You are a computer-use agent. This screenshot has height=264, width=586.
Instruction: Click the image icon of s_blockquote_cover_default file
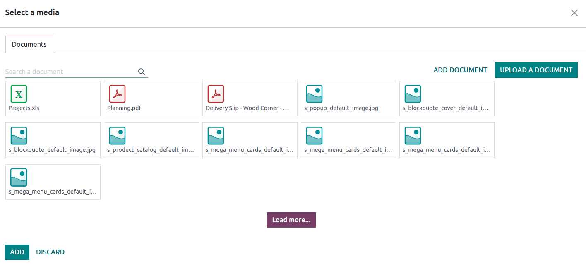click(413, 94)
